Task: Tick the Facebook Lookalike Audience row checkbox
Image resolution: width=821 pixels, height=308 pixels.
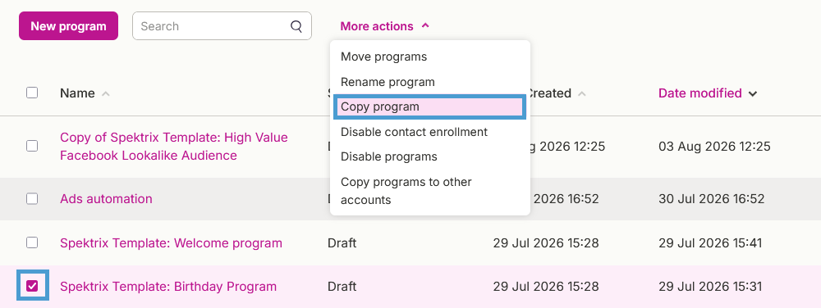Action: coord(32,146)
